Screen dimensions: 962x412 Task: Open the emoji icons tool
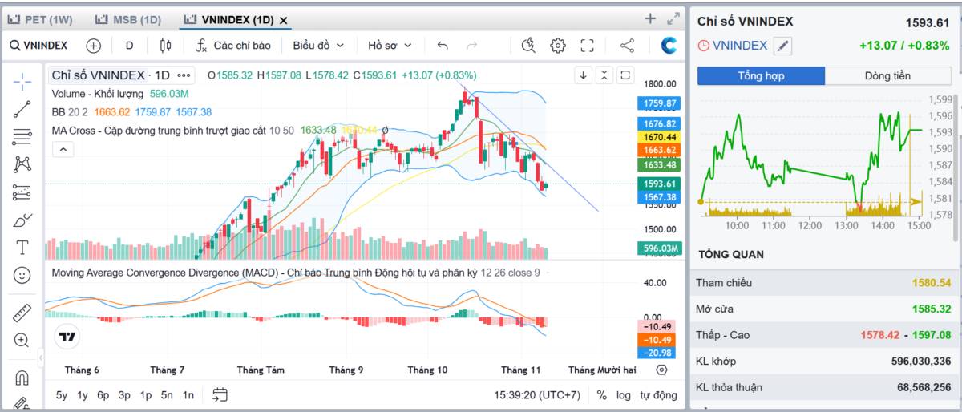click(22, 275)
